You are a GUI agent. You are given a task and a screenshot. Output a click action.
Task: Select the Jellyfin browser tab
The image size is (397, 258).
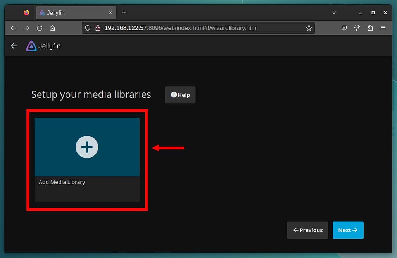(x=72, y=13)
